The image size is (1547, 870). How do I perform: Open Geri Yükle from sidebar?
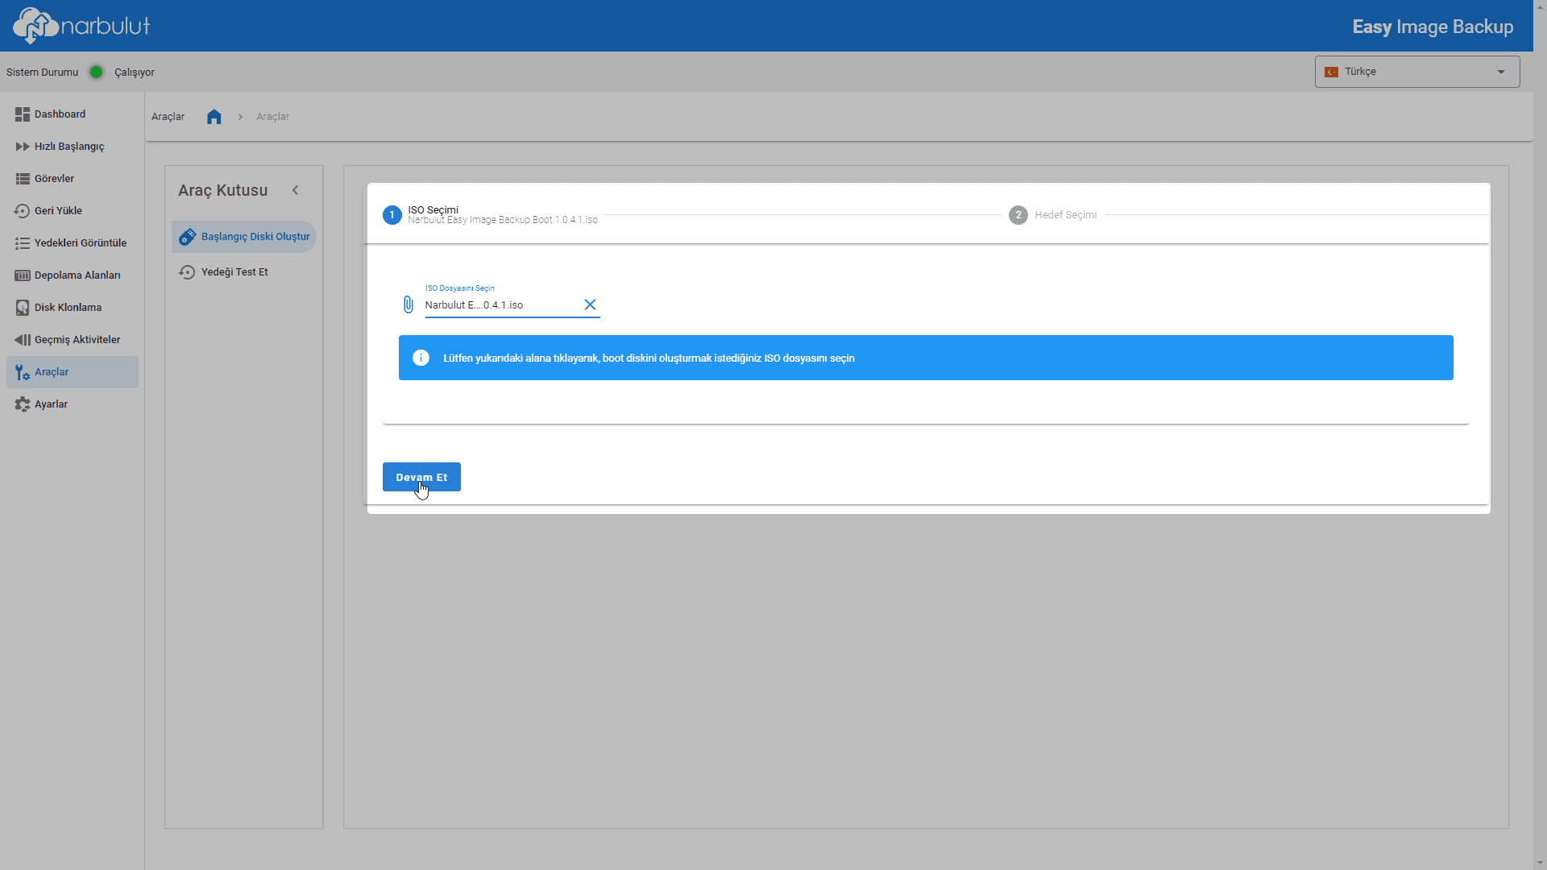[x=73, y=211]
